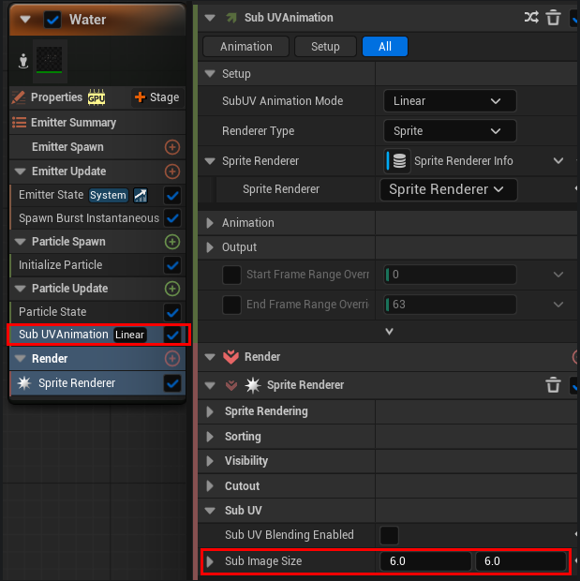Add module to Particle Update with plus icon
The height and width of the screenshot is (581, 580).
(x=172, y=289)
